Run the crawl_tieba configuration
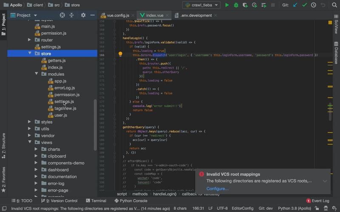This screenshot has width=340, height=212. point(227,5)
